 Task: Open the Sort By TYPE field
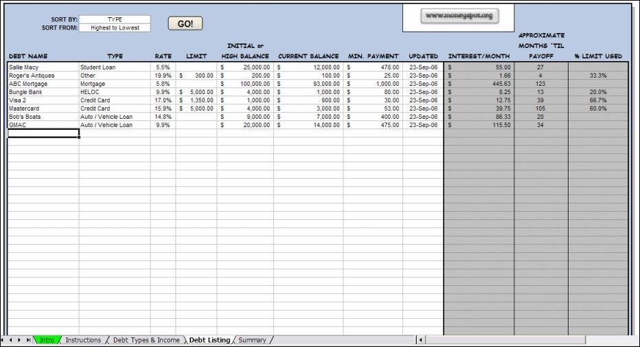pyautogui.click(x=115, y=19)
